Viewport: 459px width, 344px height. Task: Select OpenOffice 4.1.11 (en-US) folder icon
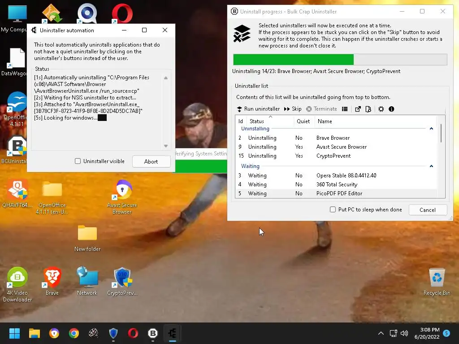52,197
